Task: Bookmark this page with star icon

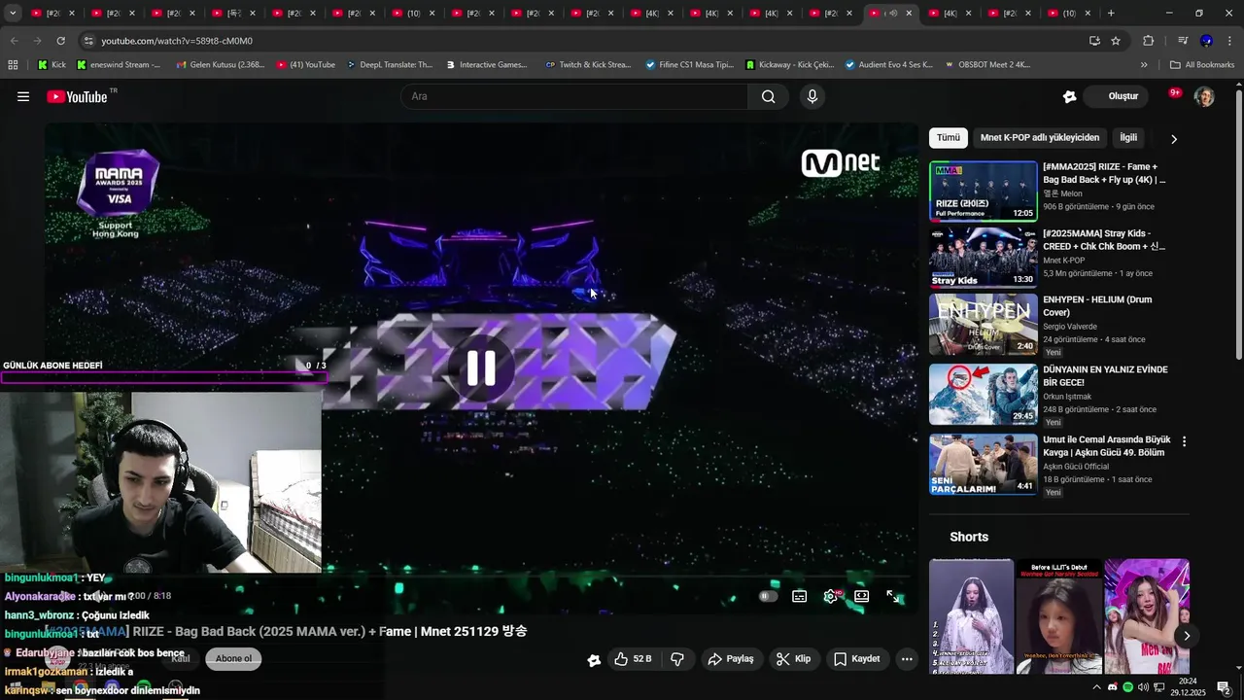Action: point(1116,41)
